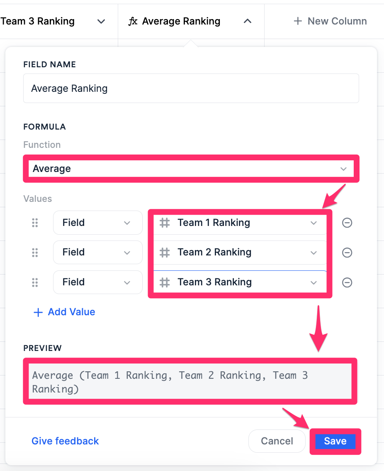Click the plus icon next to Add Value
Image resolution: width=384 pixels, height=471 pixels.
pos(38,312)
